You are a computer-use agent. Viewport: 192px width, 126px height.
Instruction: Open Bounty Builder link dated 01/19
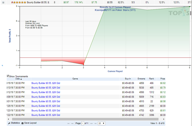tap(46, 101)
